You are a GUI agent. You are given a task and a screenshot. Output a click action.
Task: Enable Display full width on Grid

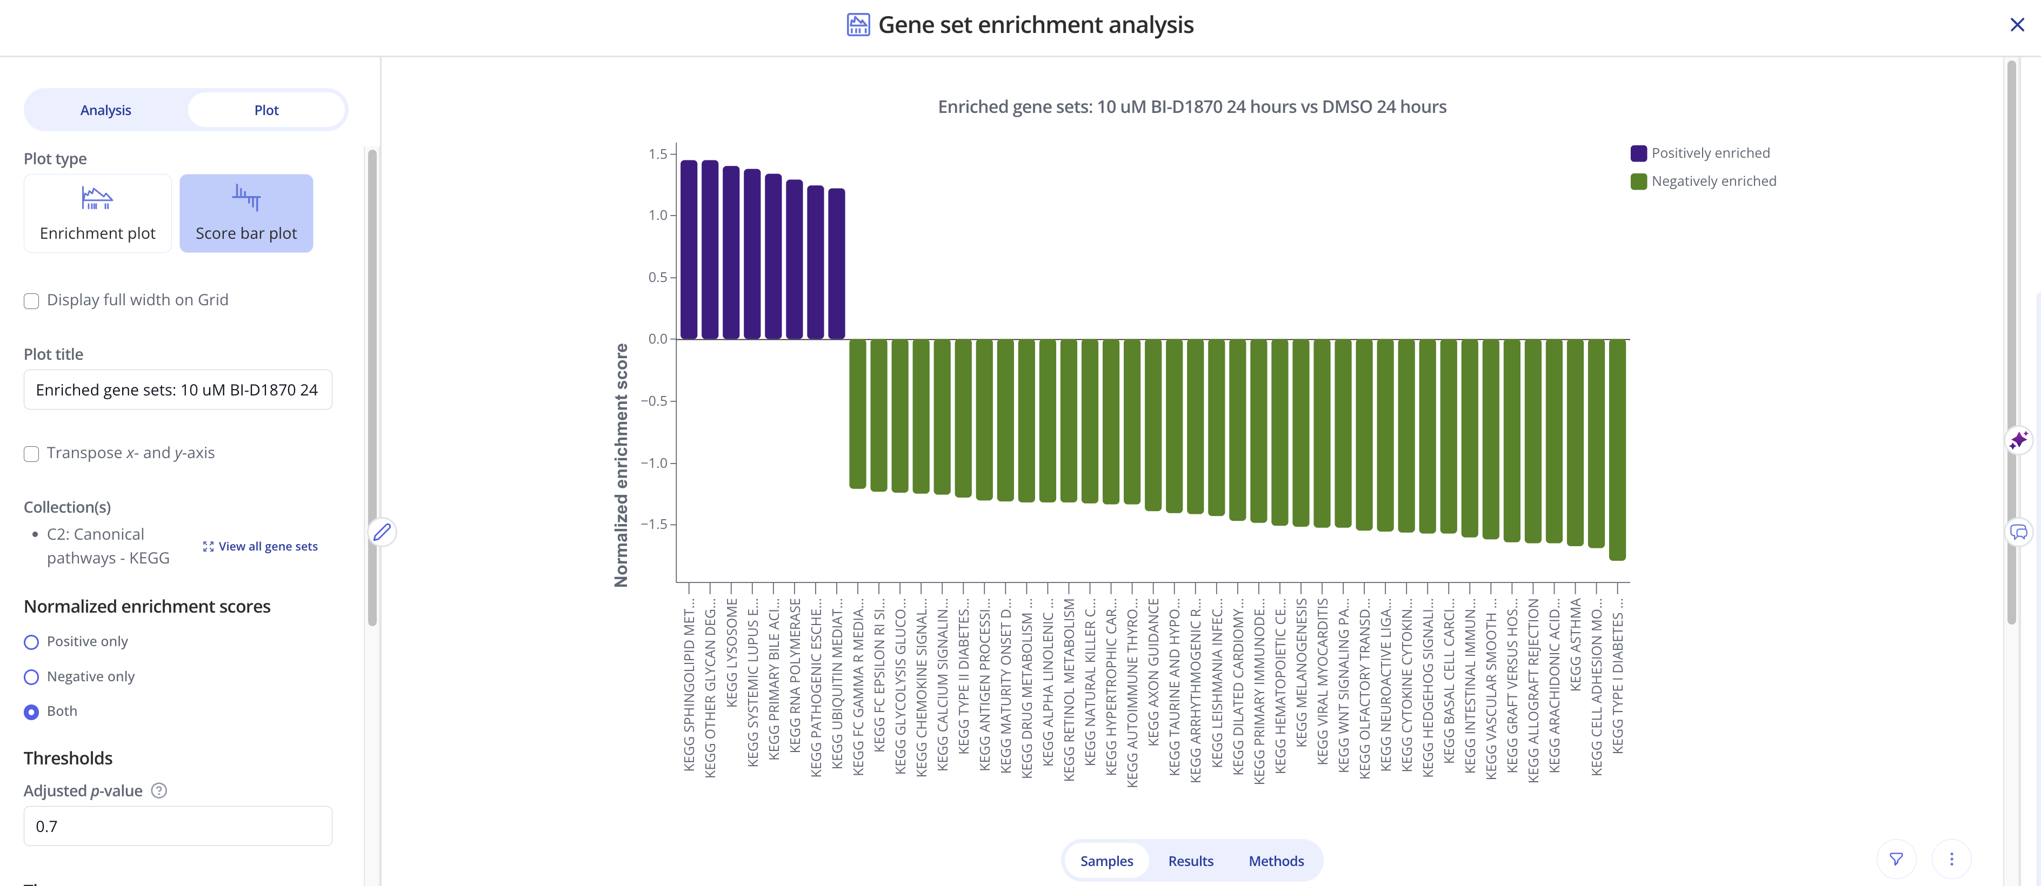[x=31, y=300]
